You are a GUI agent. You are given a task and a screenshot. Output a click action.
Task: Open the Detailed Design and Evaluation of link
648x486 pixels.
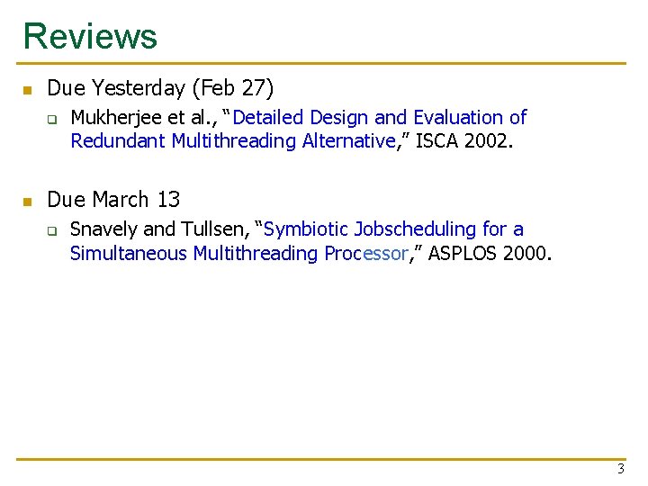(x=380, y=117)
